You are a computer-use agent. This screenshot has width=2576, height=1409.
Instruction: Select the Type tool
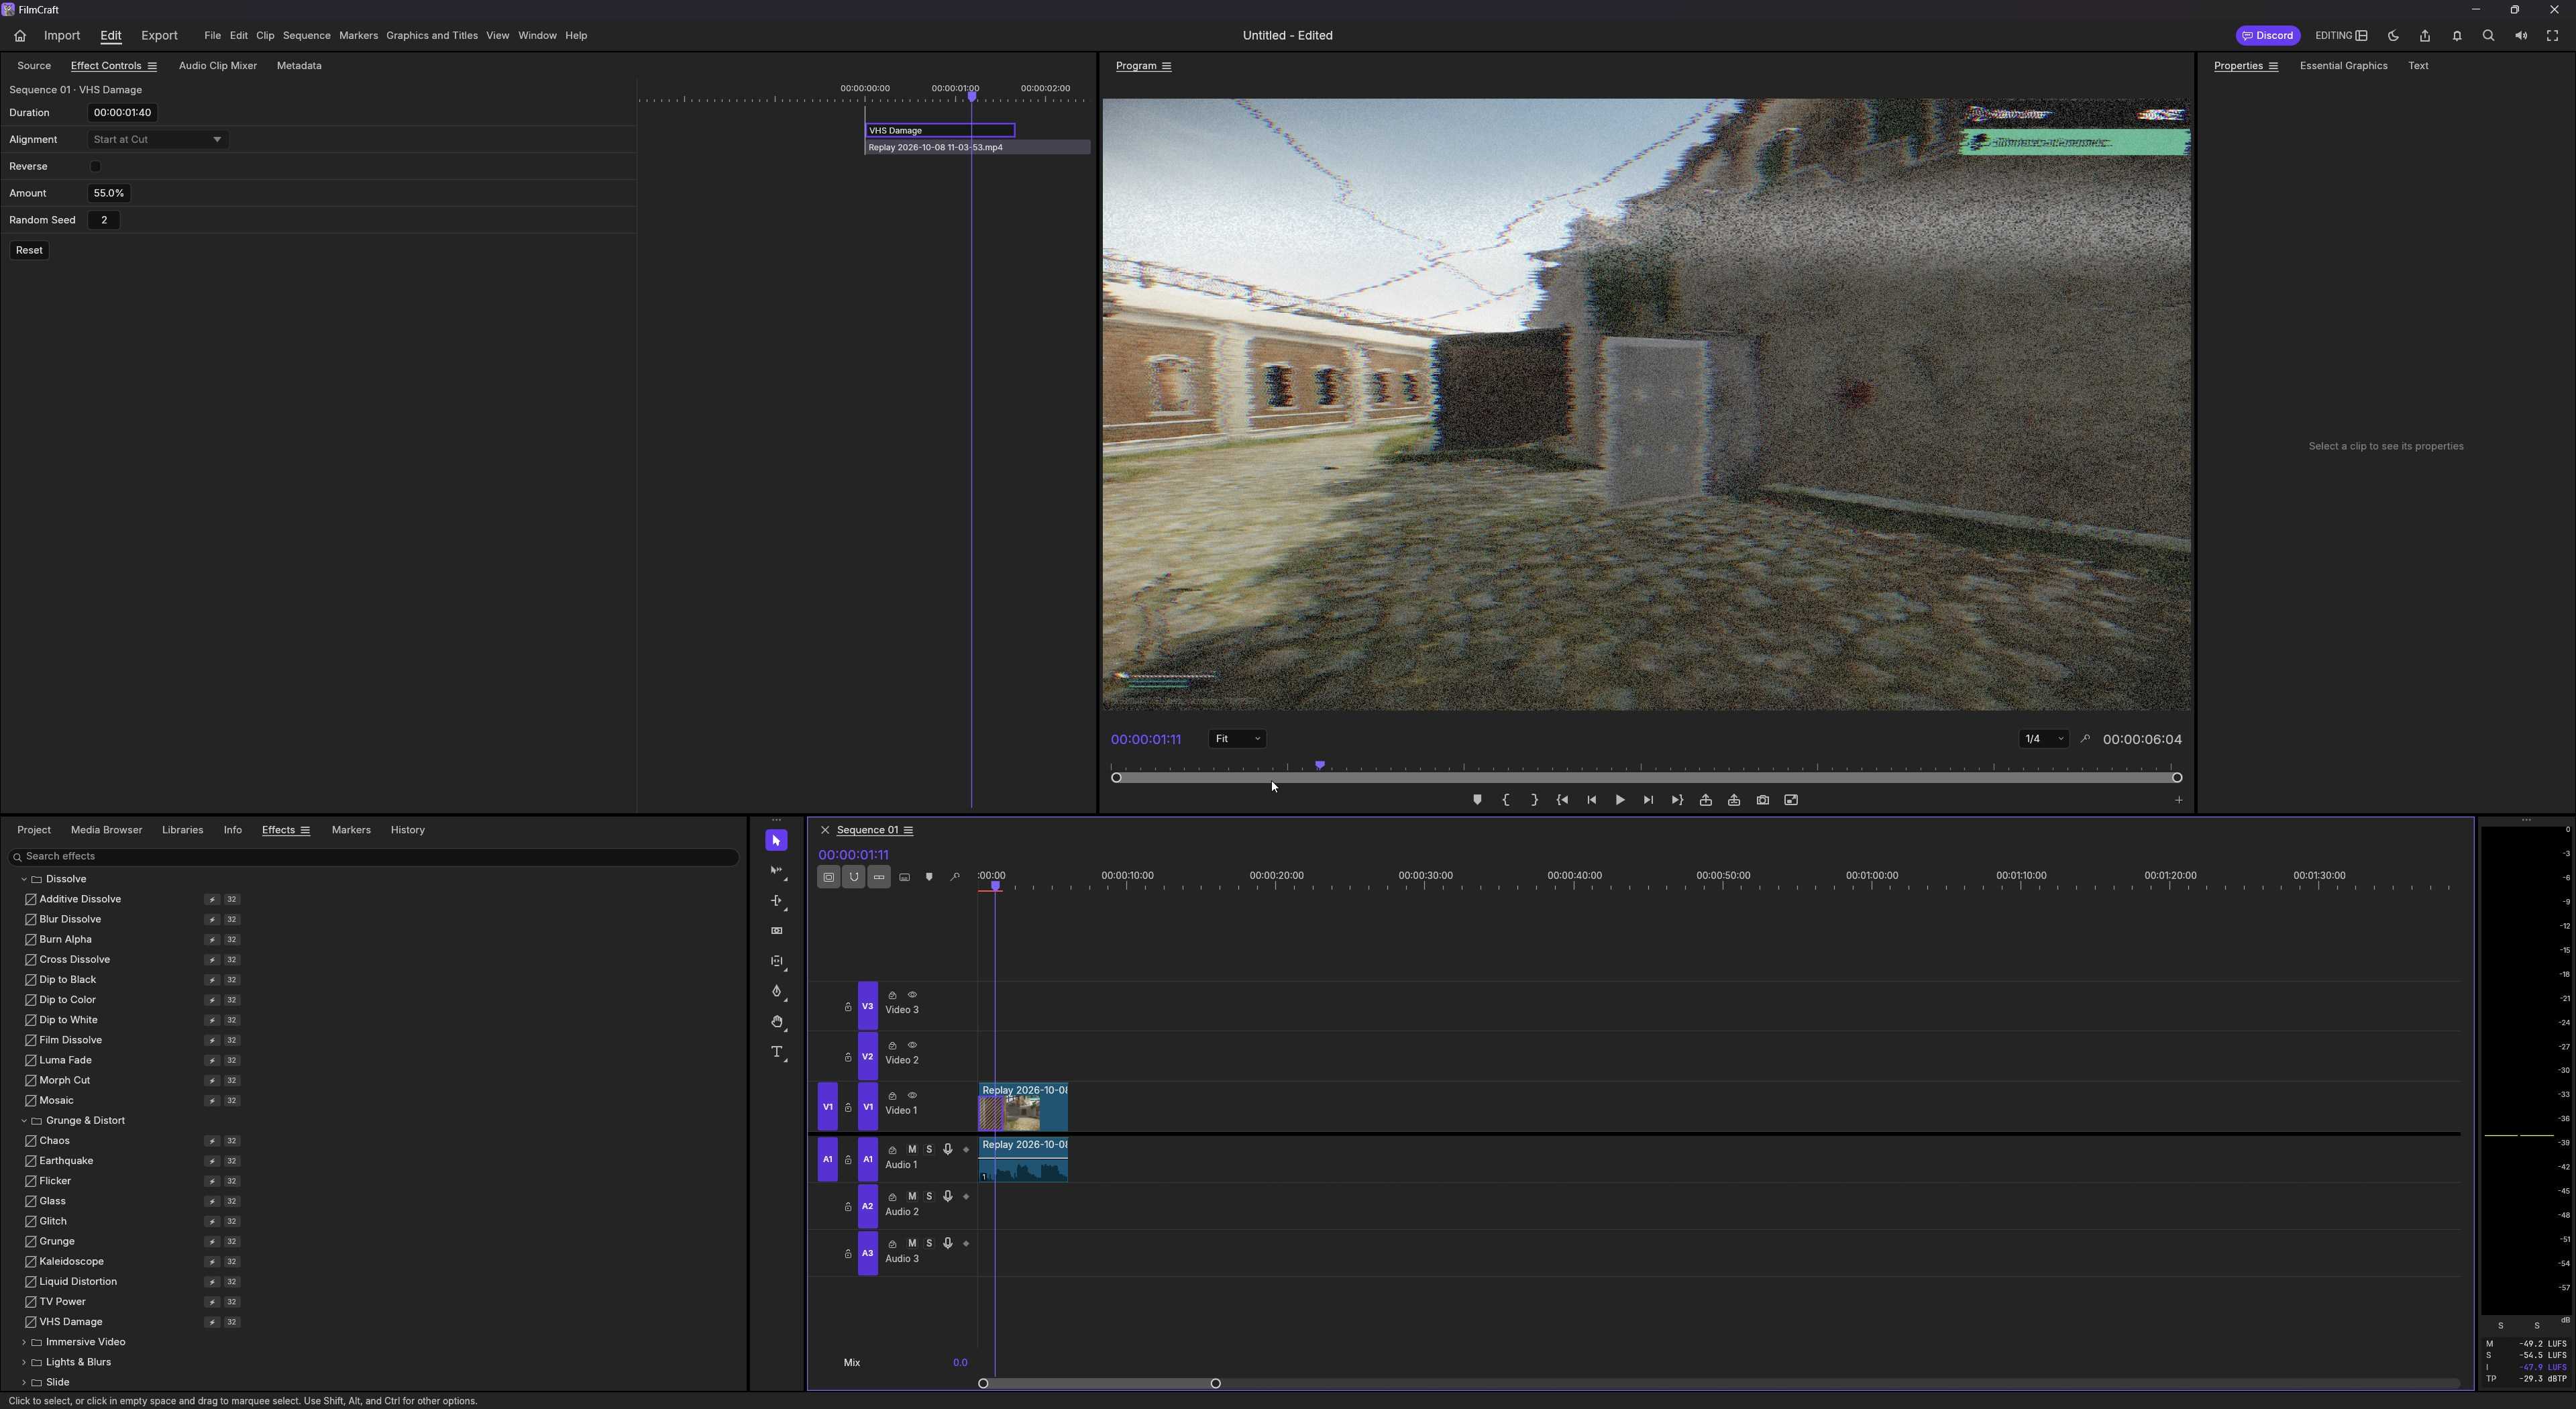(777, 1052)
